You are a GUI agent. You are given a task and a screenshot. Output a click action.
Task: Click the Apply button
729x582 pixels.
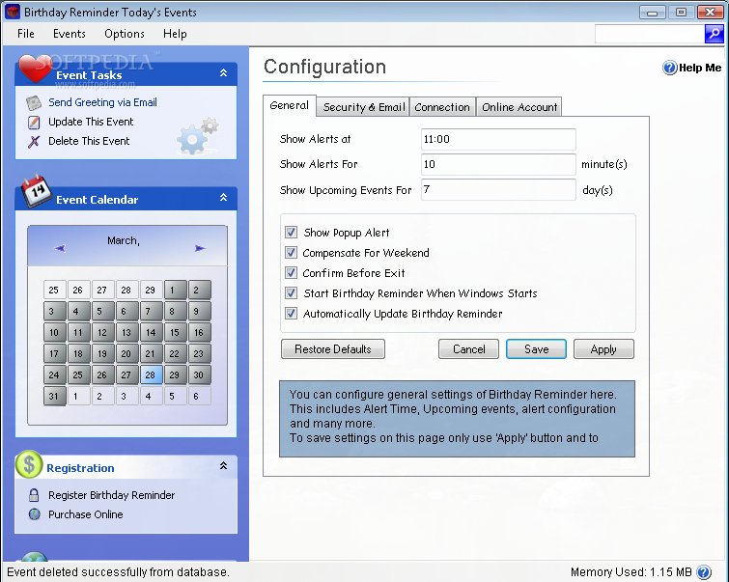(x=603, y=349)
